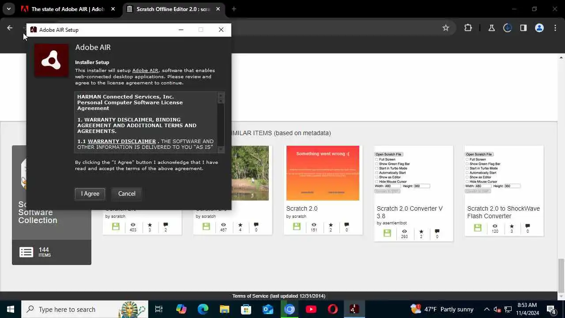This screenshot has height=318, width=565.
Task: Show hidden system tray icons
Action: tap(487, 309)
